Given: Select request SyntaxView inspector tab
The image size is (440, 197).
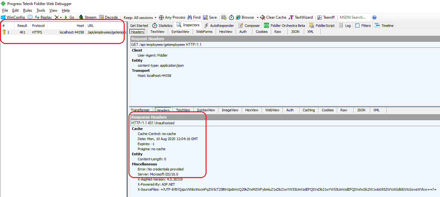Looking at the screenshot, I should [180, 32].
